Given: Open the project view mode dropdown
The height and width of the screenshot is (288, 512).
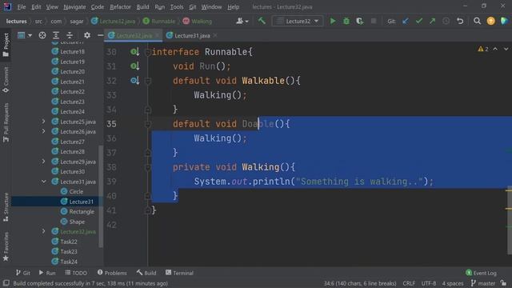Looking at the screenshot, I should (x=25, y=35).
